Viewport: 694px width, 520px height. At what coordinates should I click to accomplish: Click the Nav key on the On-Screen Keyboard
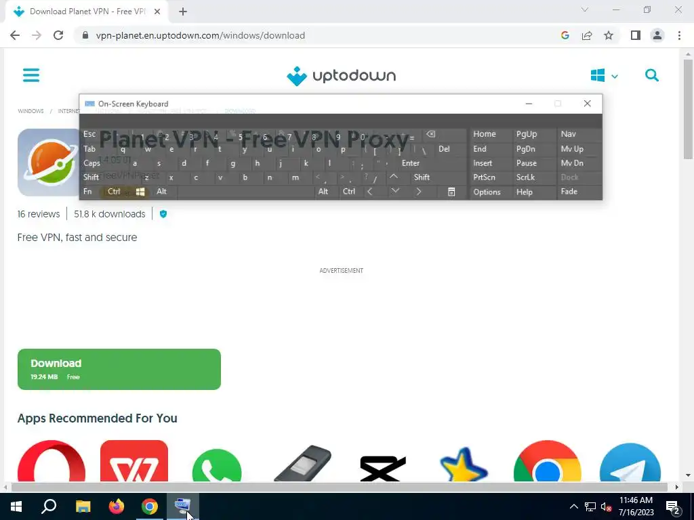pyautogui.click(x=569, y=134)
